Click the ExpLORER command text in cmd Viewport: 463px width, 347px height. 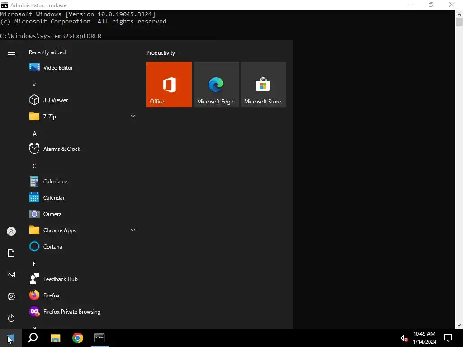coord(87,36)
